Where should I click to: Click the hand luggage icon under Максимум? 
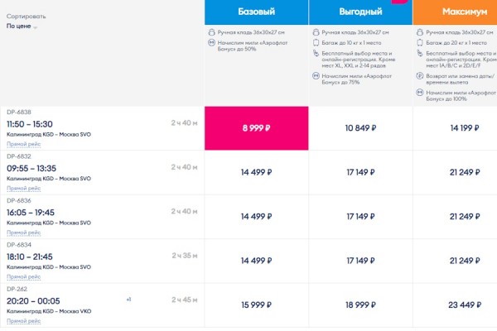point(420,32)
